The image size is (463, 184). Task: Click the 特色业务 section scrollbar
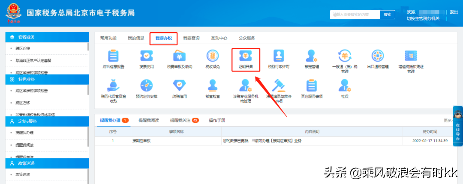click(x=88, y=89)
